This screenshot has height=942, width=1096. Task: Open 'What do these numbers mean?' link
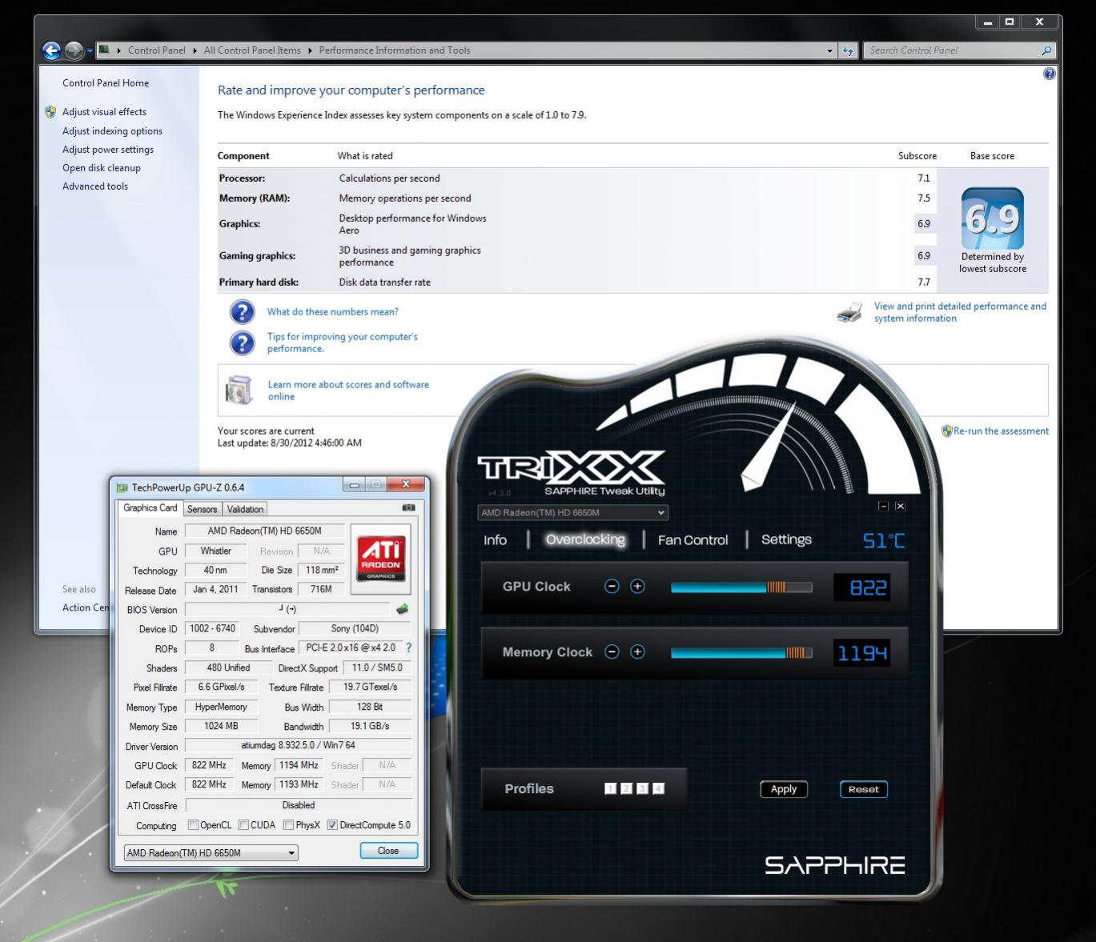click(332, 312)
